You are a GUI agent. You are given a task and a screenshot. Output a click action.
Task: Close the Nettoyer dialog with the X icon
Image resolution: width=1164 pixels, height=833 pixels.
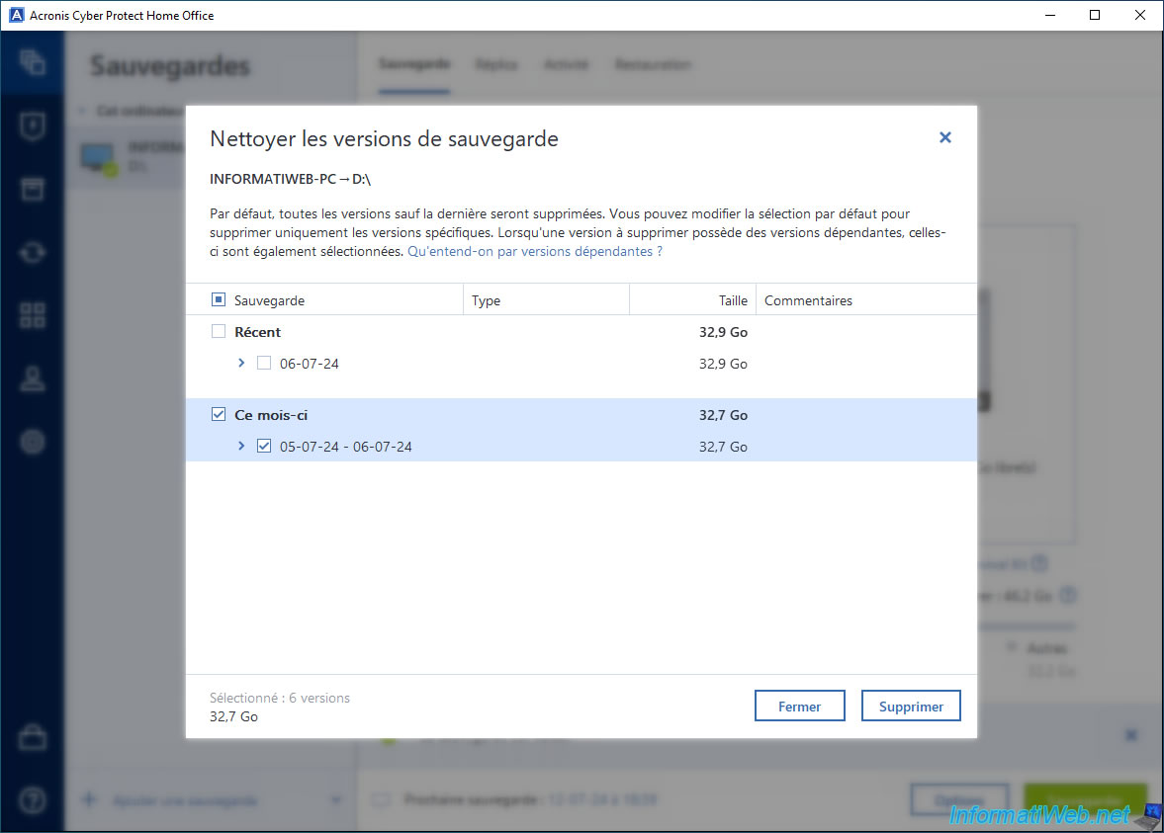tap(944, 138)
